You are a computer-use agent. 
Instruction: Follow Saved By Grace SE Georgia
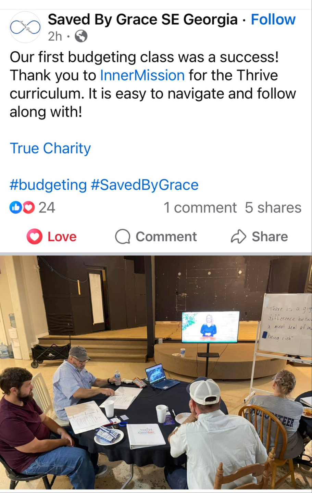tap(273, 20)
